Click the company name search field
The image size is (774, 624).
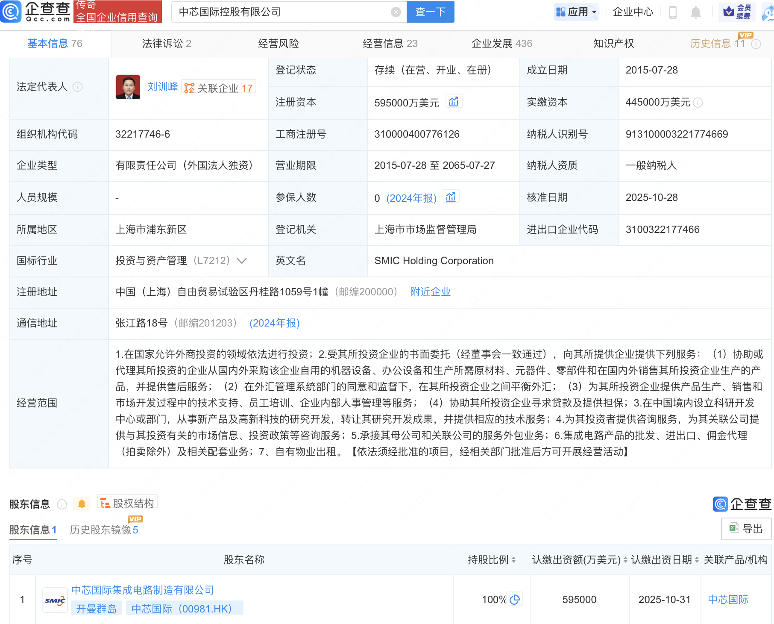click(282, 12)
